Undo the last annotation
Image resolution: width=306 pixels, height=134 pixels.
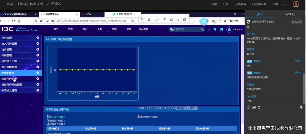[x=178, y=19]
